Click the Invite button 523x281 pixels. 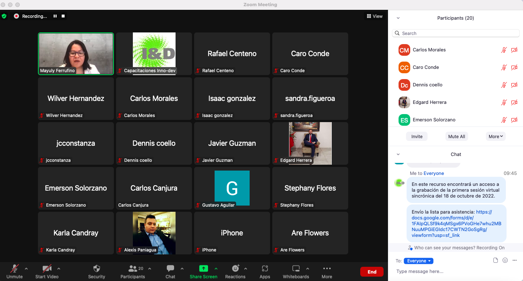click(417, 136)
